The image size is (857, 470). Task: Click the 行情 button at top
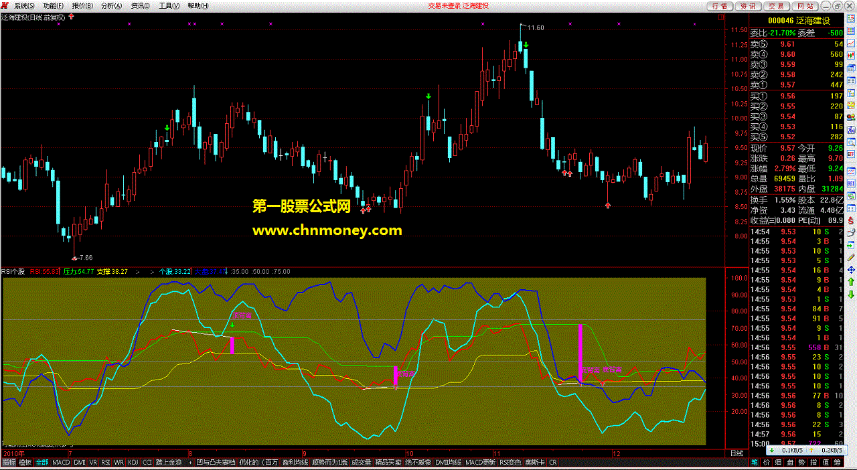719,5
